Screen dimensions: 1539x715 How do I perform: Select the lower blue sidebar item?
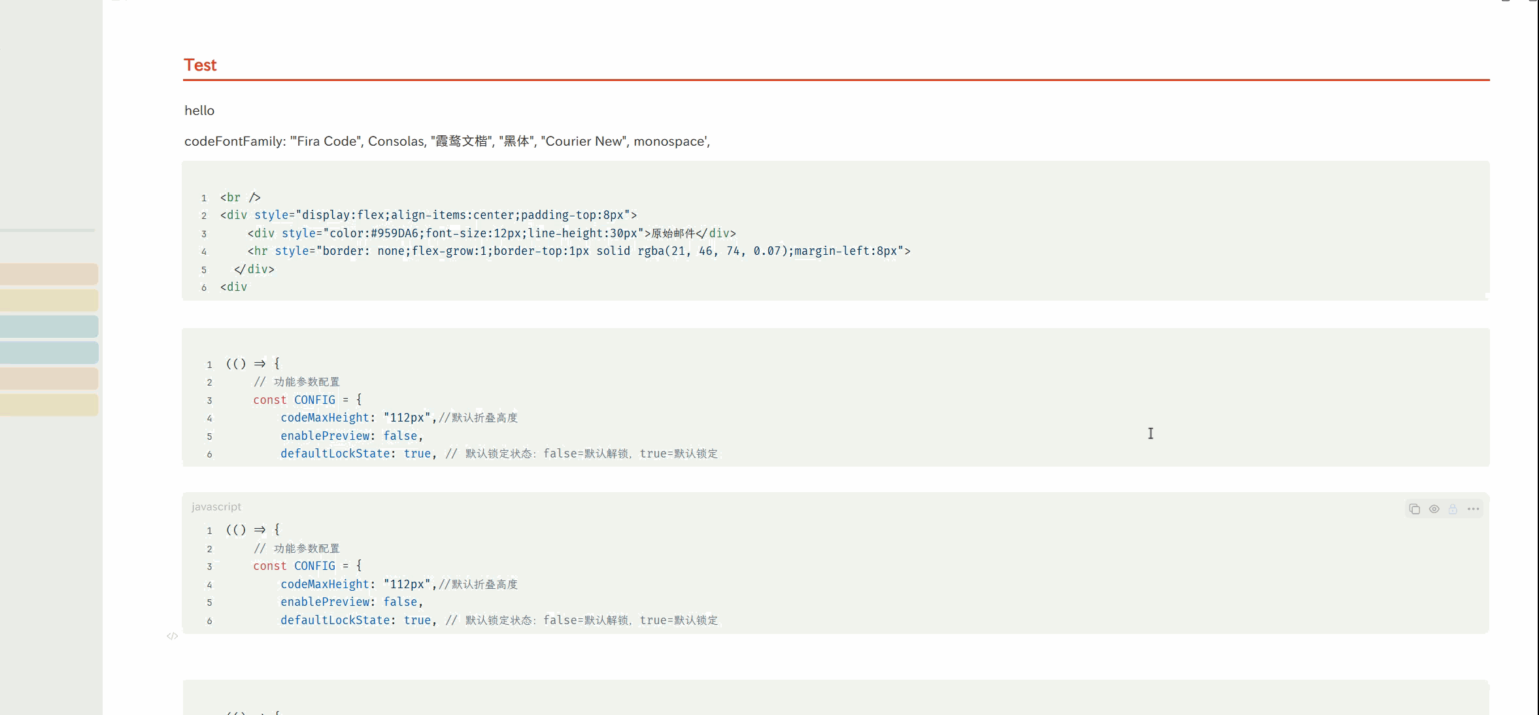[48, 353]
